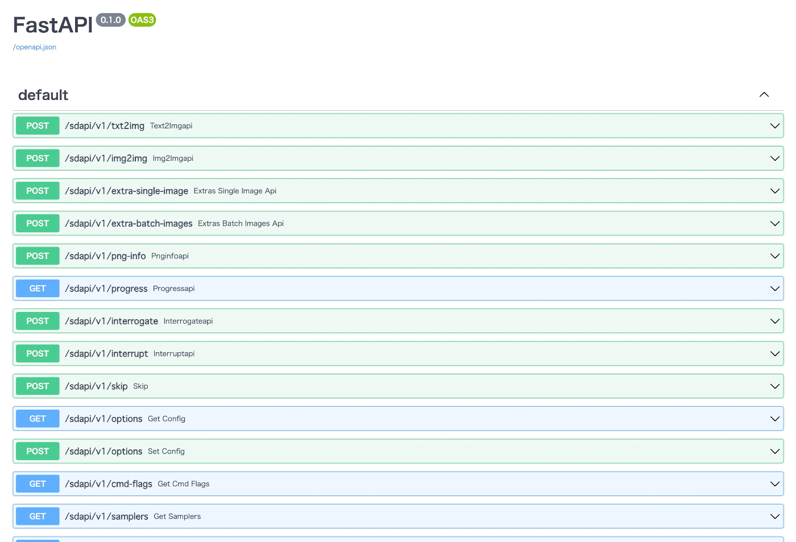Click Extras Single Image Api description

pyautogui.click(x=235, y=191)
